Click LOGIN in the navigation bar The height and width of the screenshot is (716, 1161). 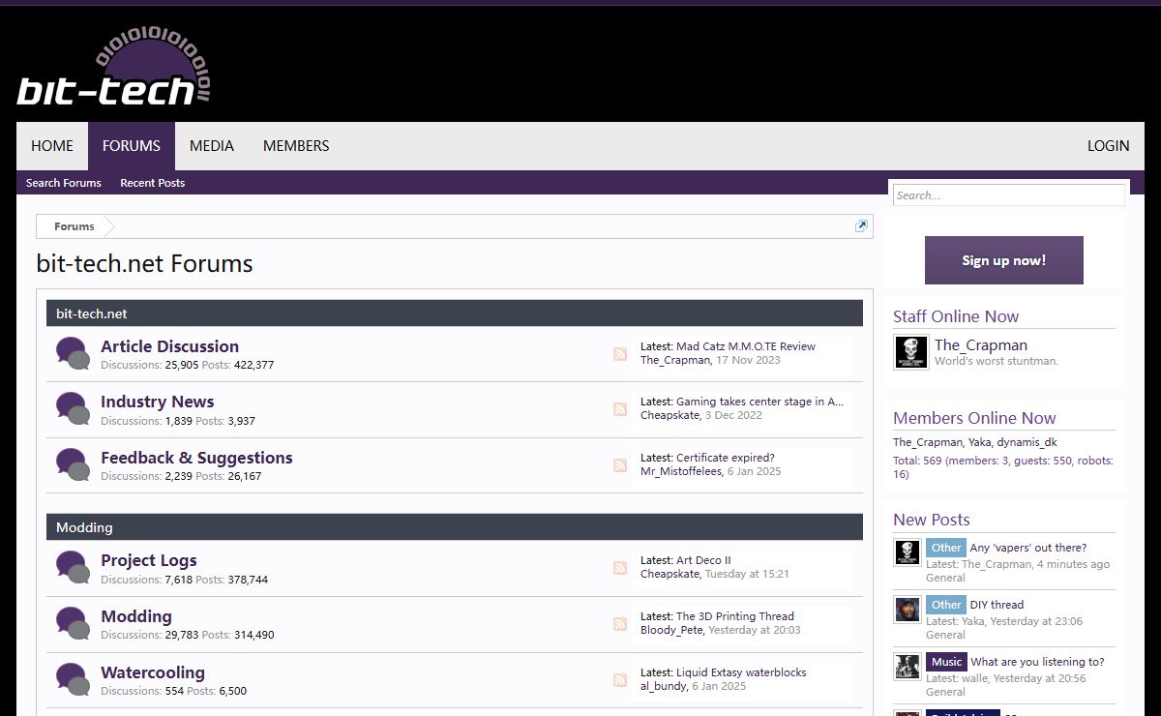(x=1108, y=146)
